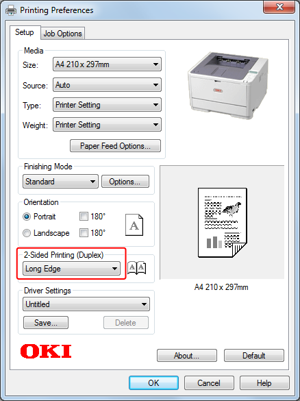This screenshot has height=401, width=300.
Task: Open the Driver Settings Untitled dropdown
Action: pos(86,304)
